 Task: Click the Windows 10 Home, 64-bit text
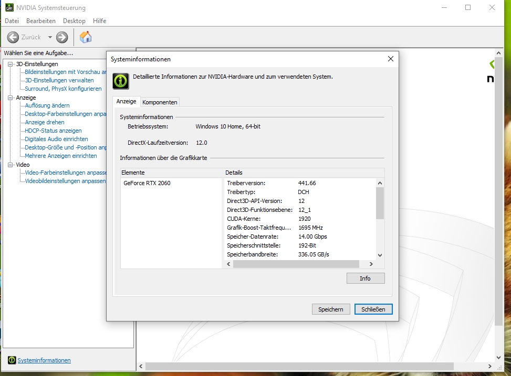tap(228, 126)
